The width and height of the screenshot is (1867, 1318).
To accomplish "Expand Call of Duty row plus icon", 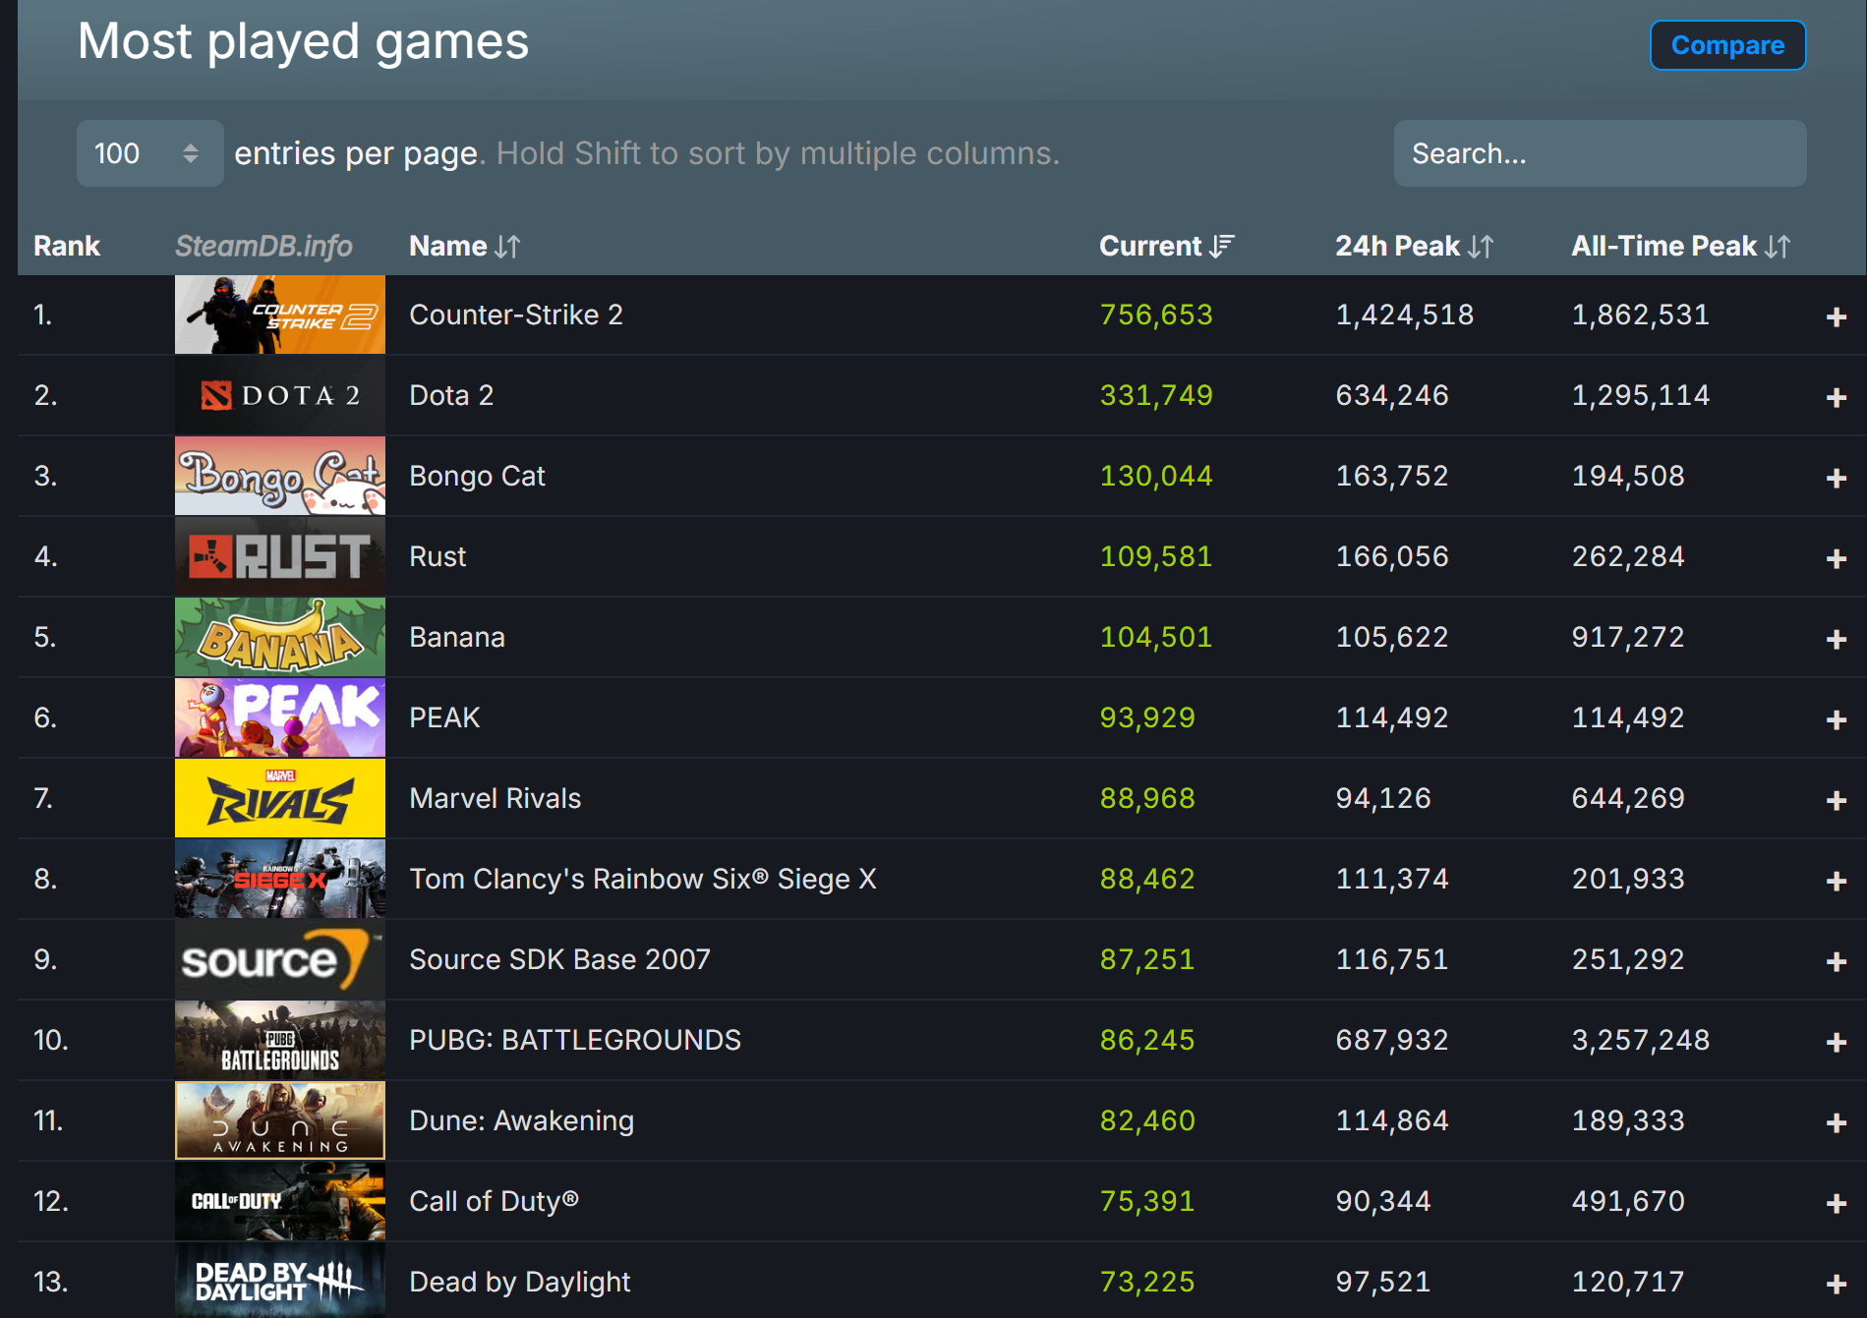I will (1836, 1203).
